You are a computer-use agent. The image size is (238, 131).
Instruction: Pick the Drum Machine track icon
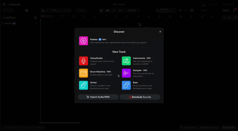coord(84,73)
